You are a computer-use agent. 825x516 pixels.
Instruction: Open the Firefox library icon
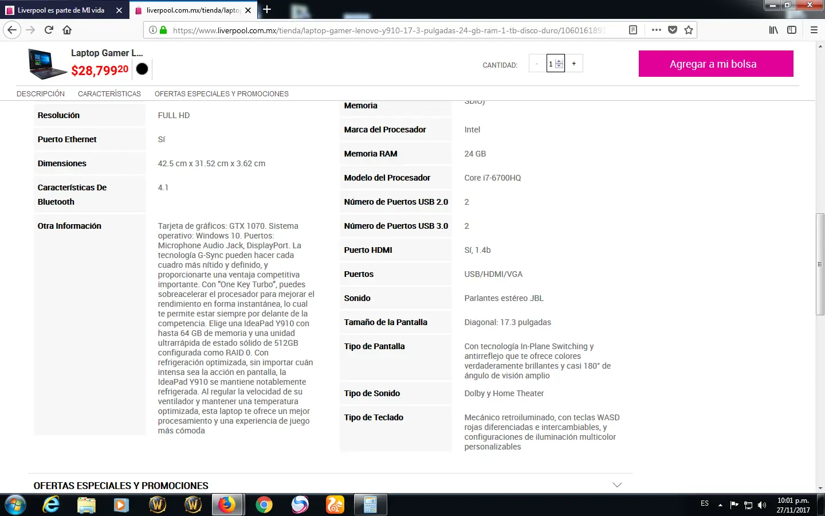tap(773, 30)
